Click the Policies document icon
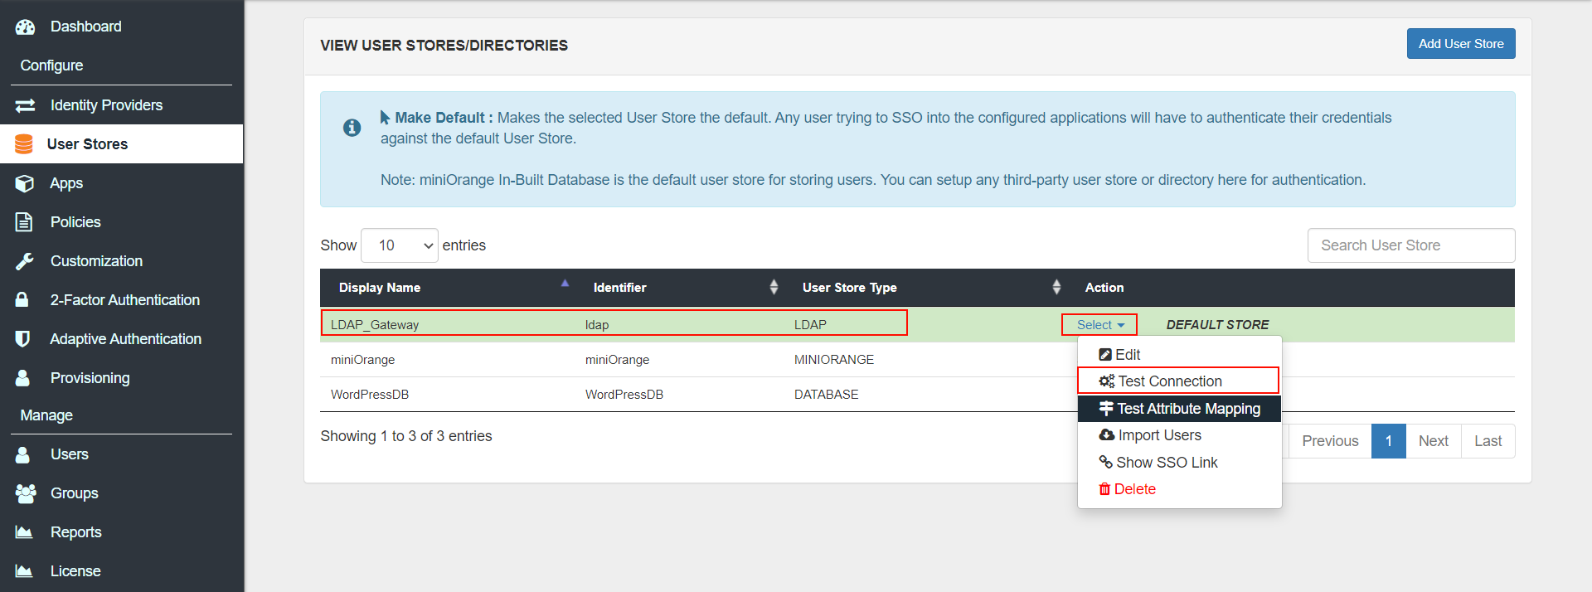This screenshot has height=592, width=1592. 24,222
